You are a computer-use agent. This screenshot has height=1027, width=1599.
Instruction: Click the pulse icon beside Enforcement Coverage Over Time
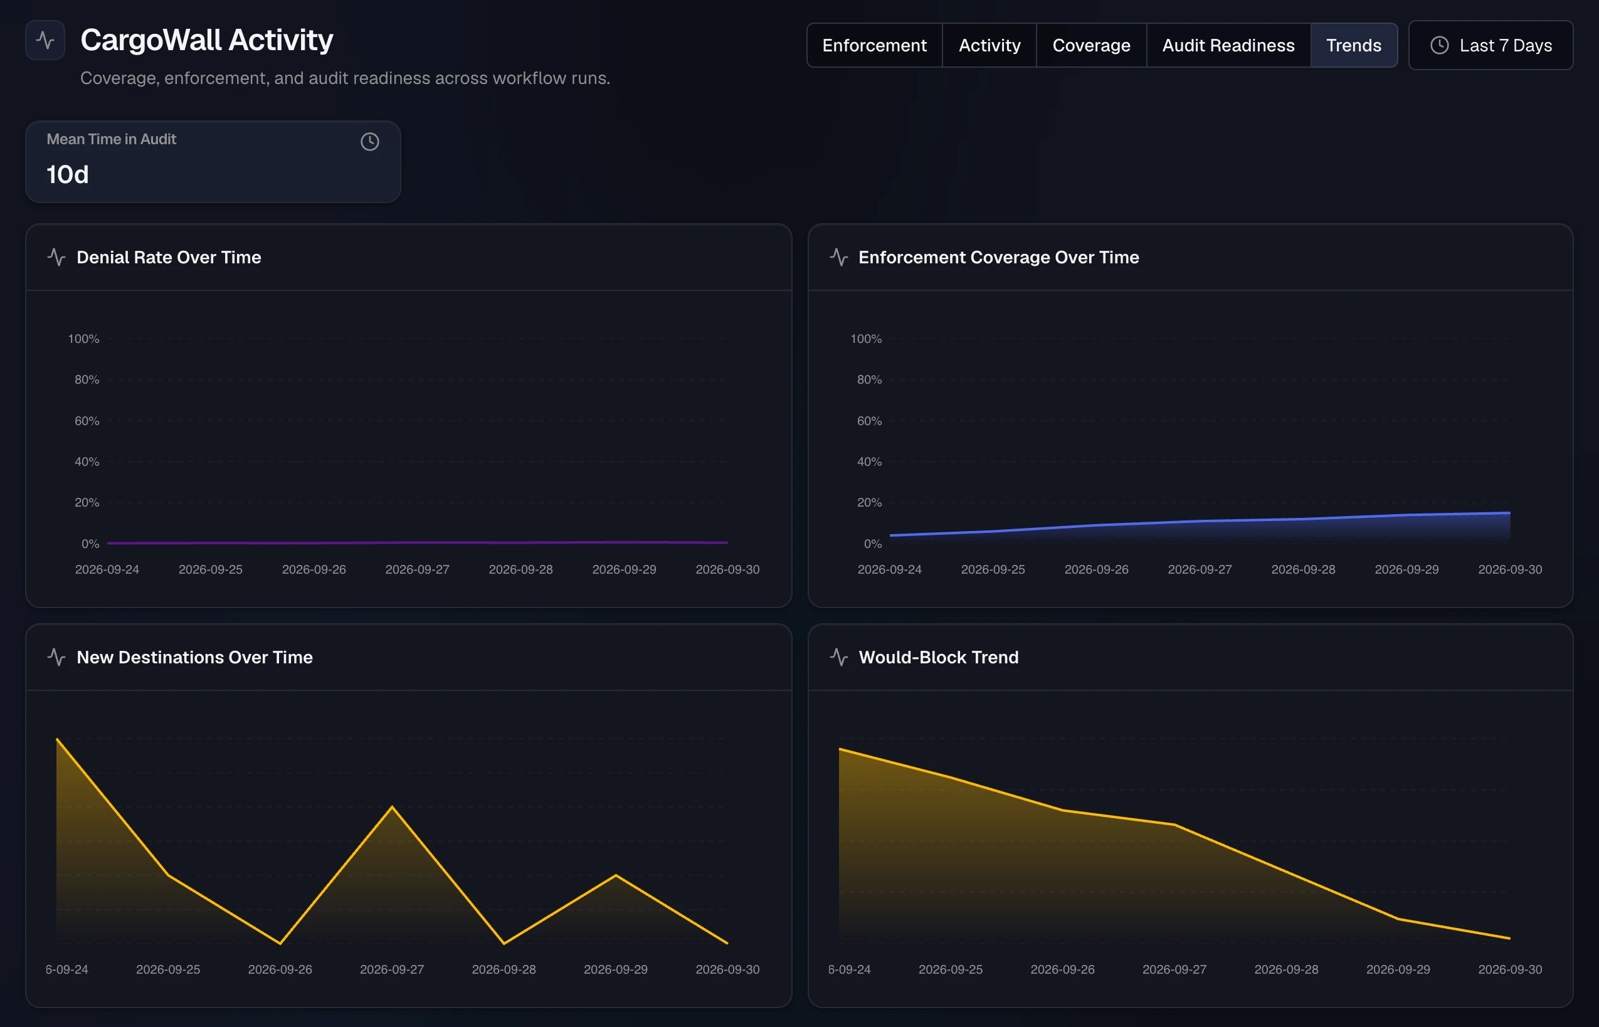[839, 257]
